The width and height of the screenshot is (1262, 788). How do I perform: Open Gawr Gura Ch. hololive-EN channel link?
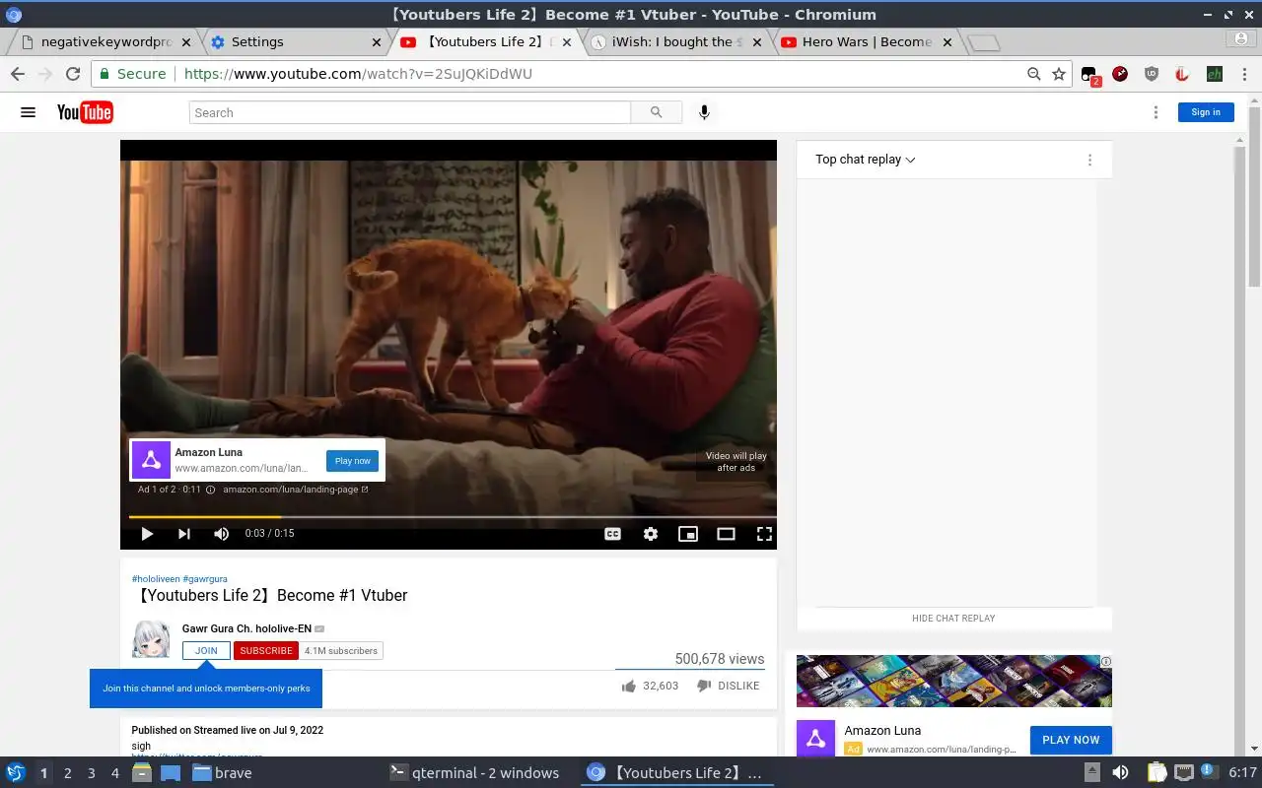point(246,628)
